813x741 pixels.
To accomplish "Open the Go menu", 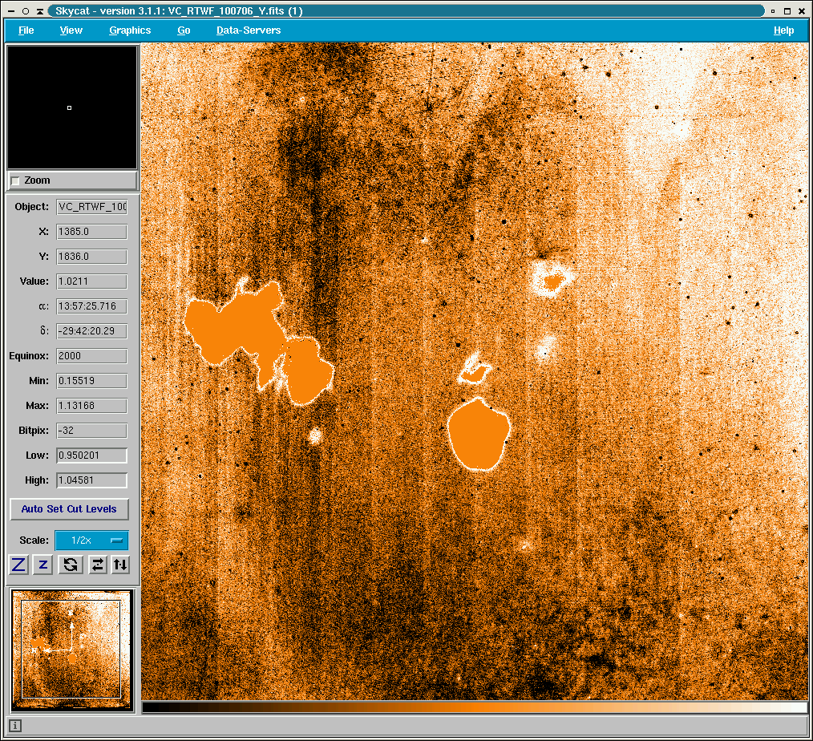I will click(184, 30).
